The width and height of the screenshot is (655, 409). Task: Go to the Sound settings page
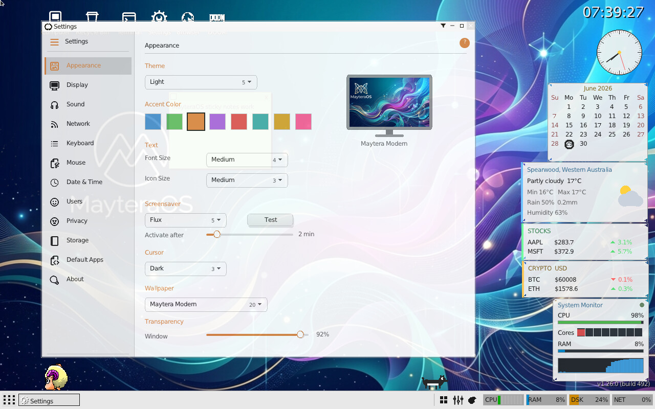(88, 104)
